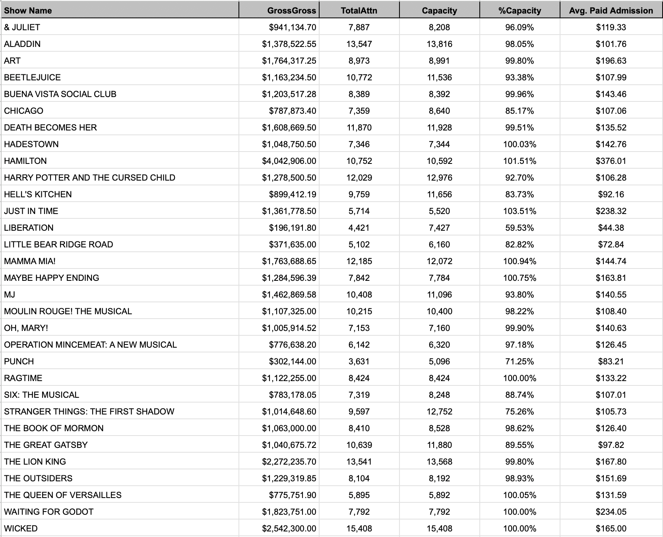
Task: Click STRANGER THINGS: THE FIRST SHADOW cell
Action: 89,412
